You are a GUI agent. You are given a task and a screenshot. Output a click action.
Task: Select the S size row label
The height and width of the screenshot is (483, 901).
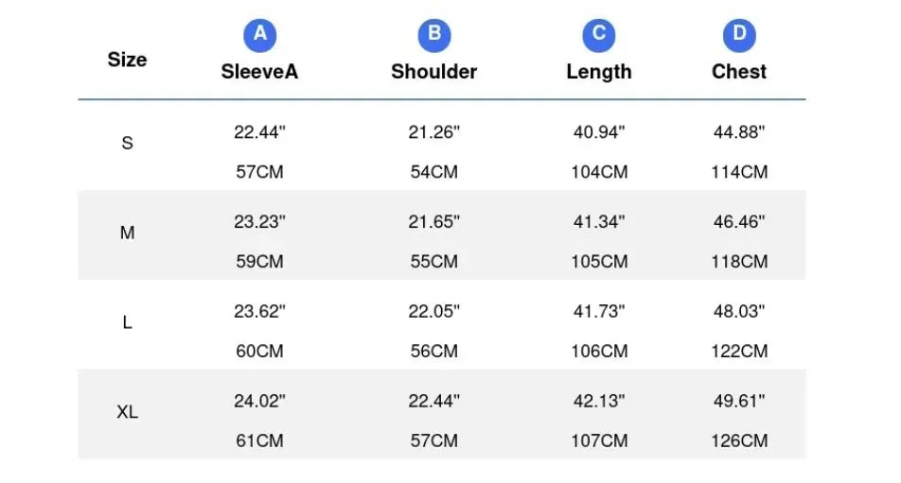[127, 143]
